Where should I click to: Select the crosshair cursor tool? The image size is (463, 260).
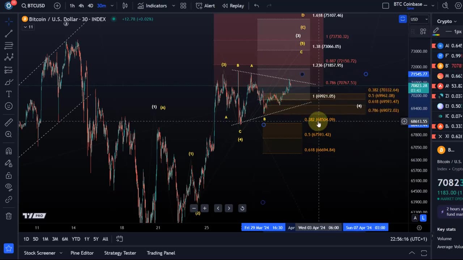click(9, 21)
